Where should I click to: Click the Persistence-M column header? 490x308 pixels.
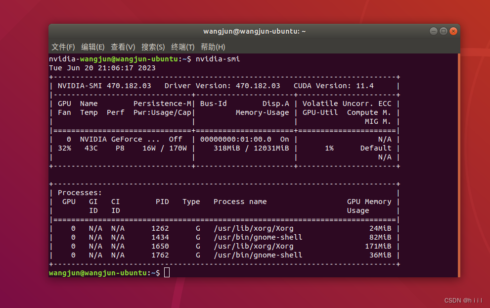(162, 103)
